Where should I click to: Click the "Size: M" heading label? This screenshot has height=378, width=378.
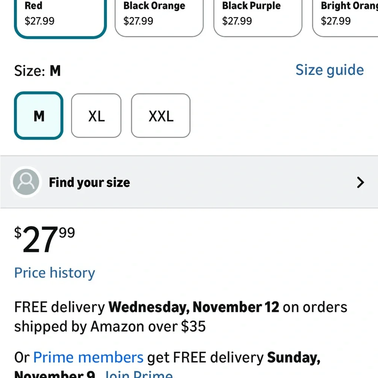click(x=37, y=71)
